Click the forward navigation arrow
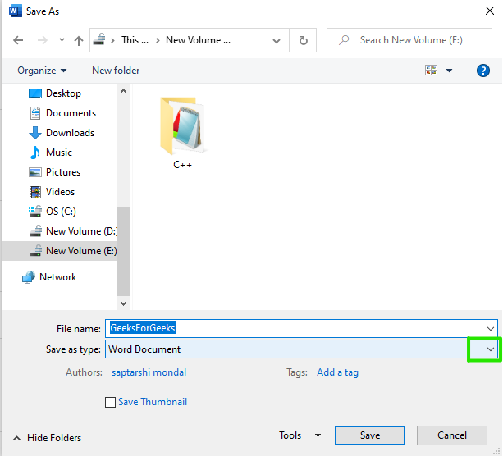Screen dimensions: 503x456 tap(43, 40)
